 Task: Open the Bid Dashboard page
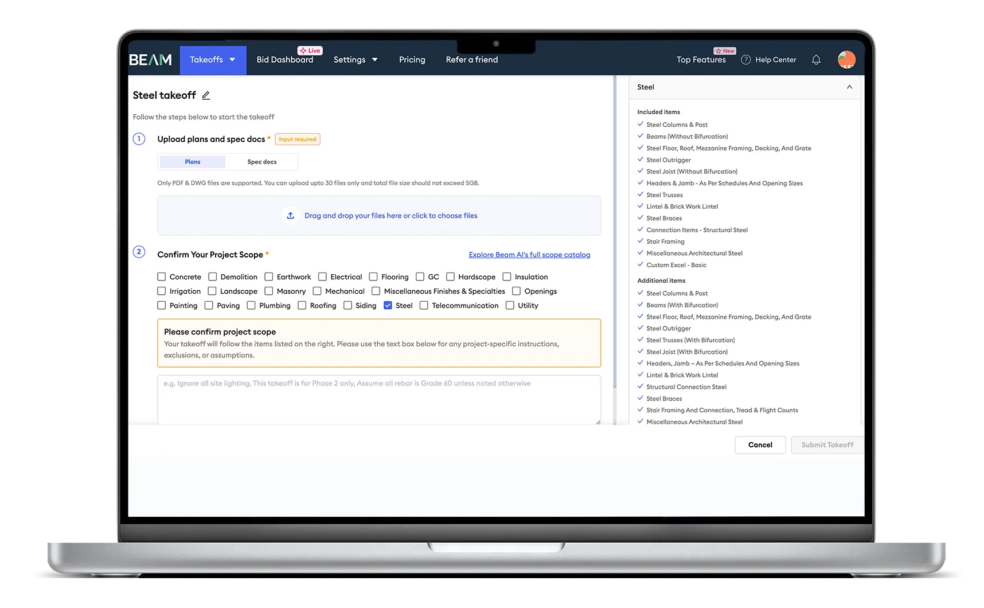[x=285, y=60]
